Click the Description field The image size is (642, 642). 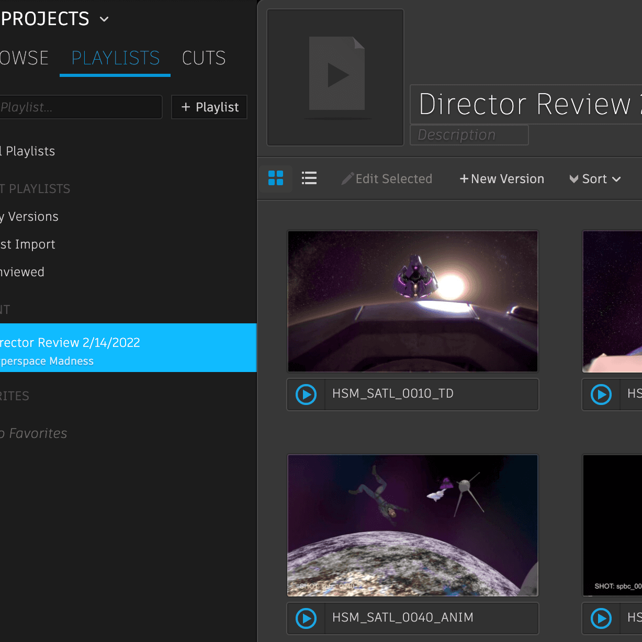tap(469, 135)
